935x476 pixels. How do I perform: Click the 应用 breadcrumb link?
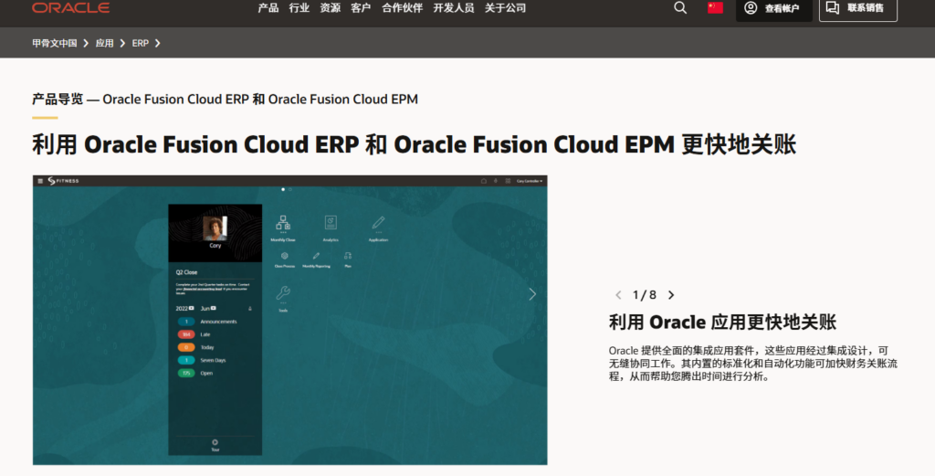click(x=105, y=43)
